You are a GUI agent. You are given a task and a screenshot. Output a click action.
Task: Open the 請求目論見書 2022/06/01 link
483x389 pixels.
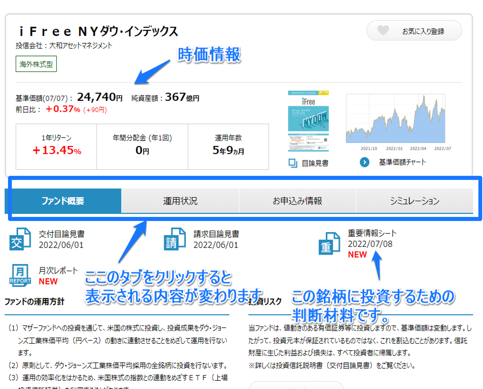[216, 239]
